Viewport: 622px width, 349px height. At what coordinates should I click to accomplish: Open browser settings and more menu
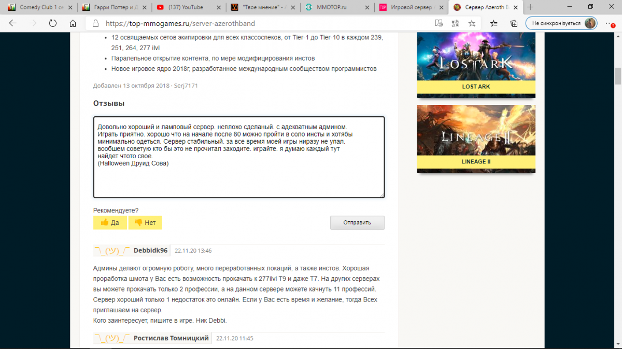pyautogui.click(x=609, y=23)
